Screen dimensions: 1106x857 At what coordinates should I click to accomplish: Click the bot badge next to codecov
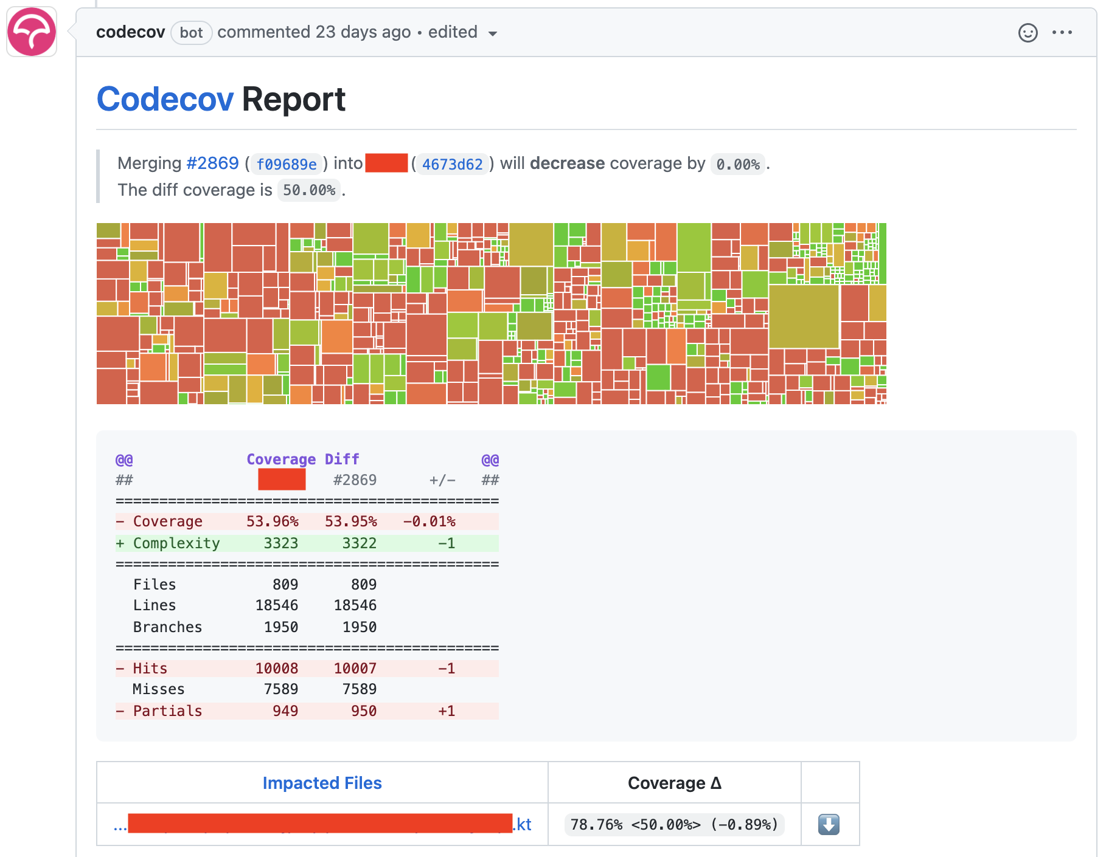(191, 33)
